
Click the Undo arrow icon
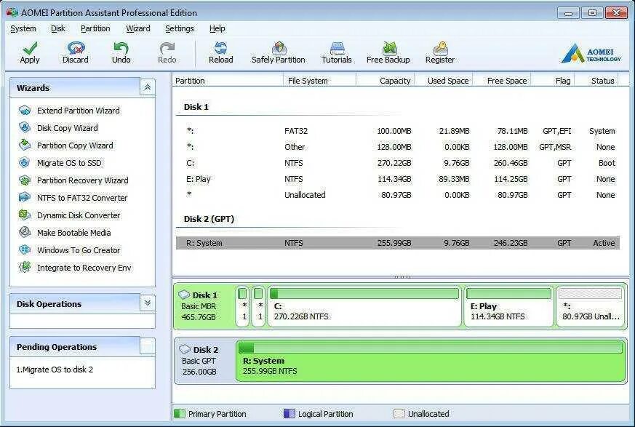(x=121, y=48)
